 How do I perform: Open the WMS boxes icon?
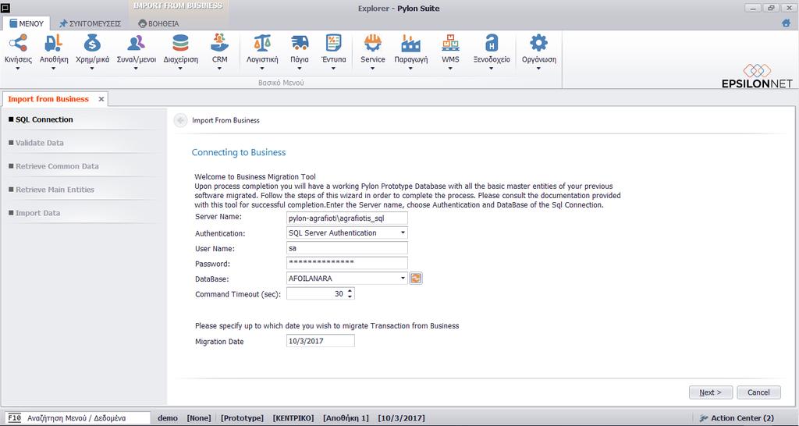(450, 44)
